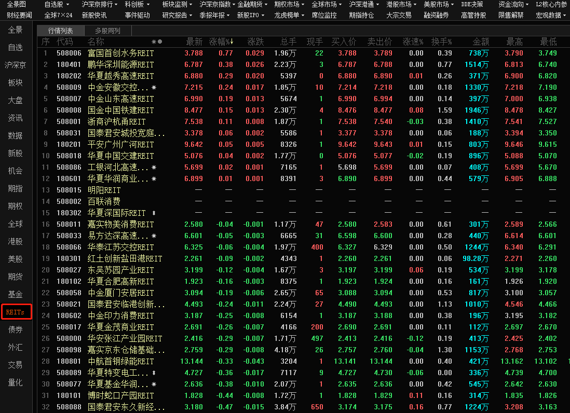
Task: Sort by the 最新 column header
Action: tap(194, 42)
